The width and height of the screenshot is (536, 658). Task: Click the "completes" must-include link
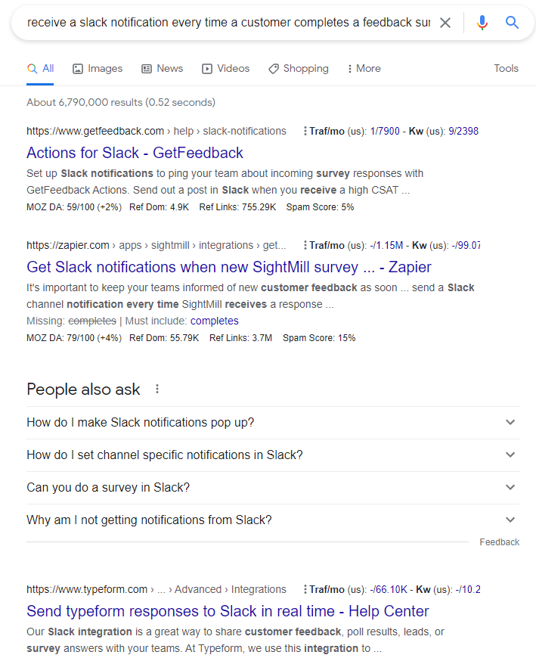click(x=214, y=321)
